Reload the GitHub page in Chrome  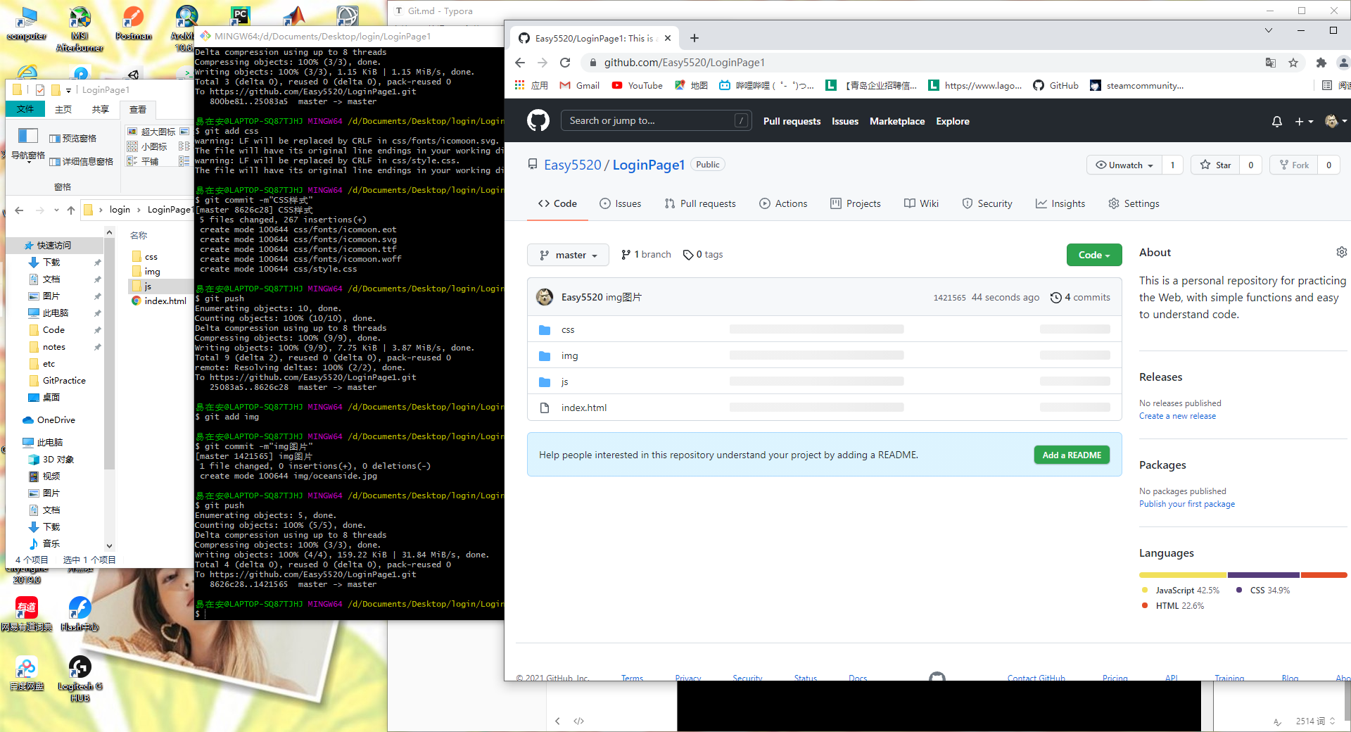(564, 63)
